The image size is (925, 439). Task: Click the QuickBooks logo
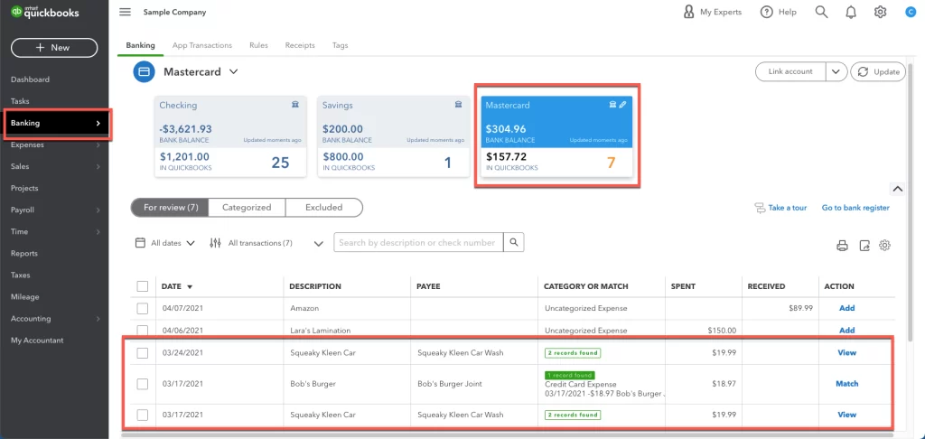click(45, 13)
